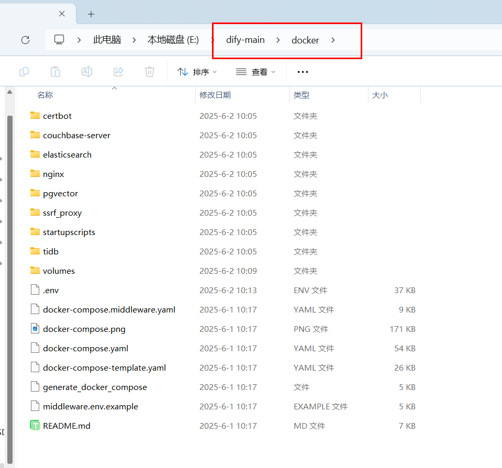Open the 排序 sort dropdown
The width and height of the screenshot is (502, 468).
(x=197, y=72)
